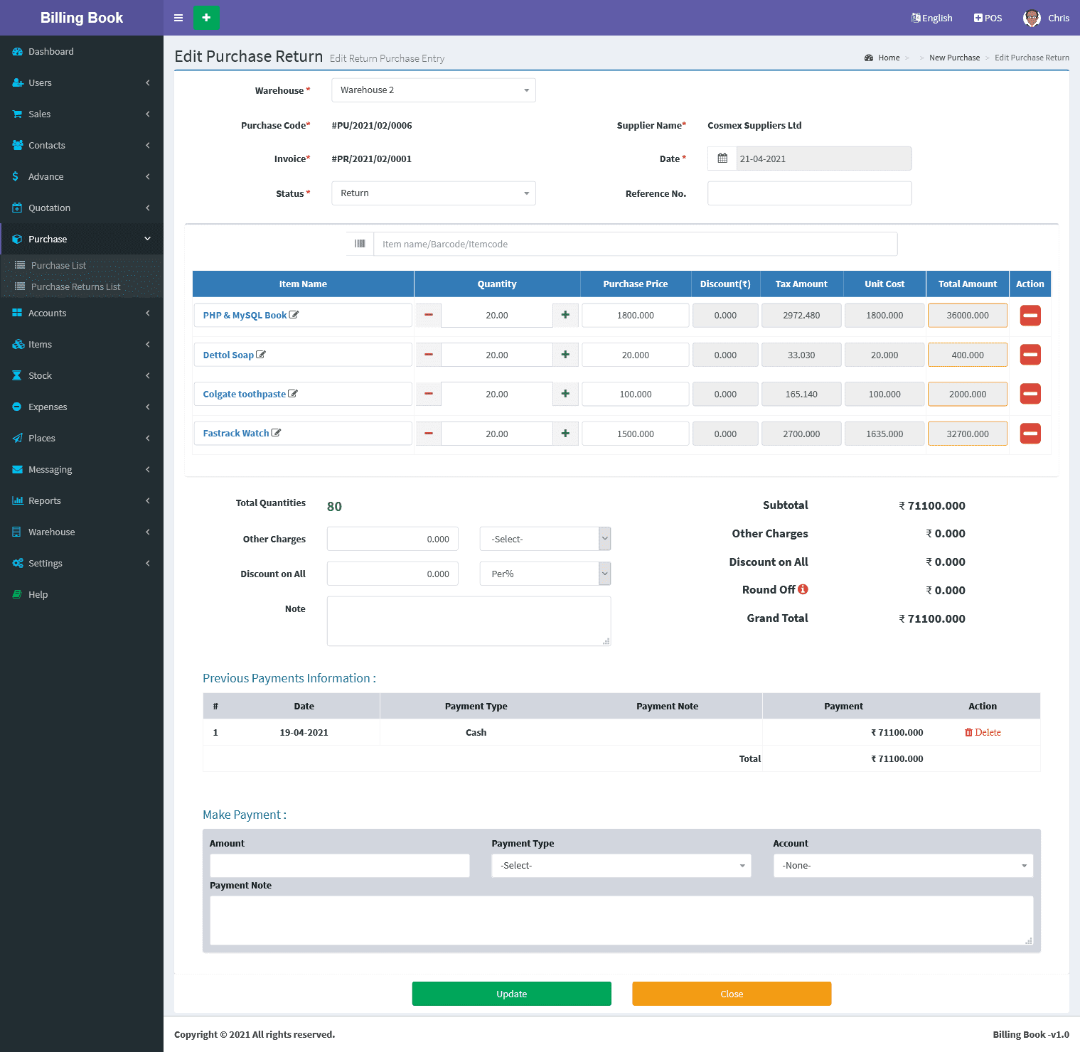Expand the Reports sidebar menu

pyautogui.click(x=45, y=500)
